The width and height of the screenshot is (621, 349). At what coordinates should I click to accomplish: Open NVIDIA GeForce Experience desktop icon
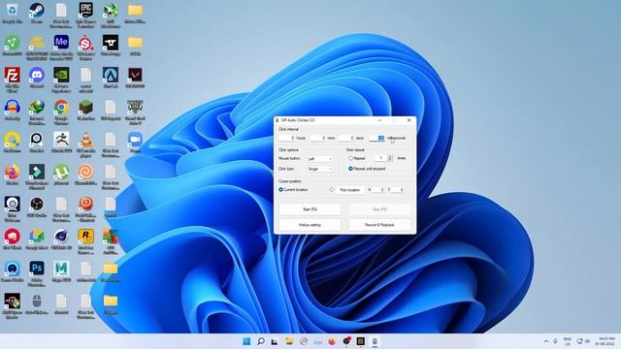pyautogui.click(x=61, y=79)
